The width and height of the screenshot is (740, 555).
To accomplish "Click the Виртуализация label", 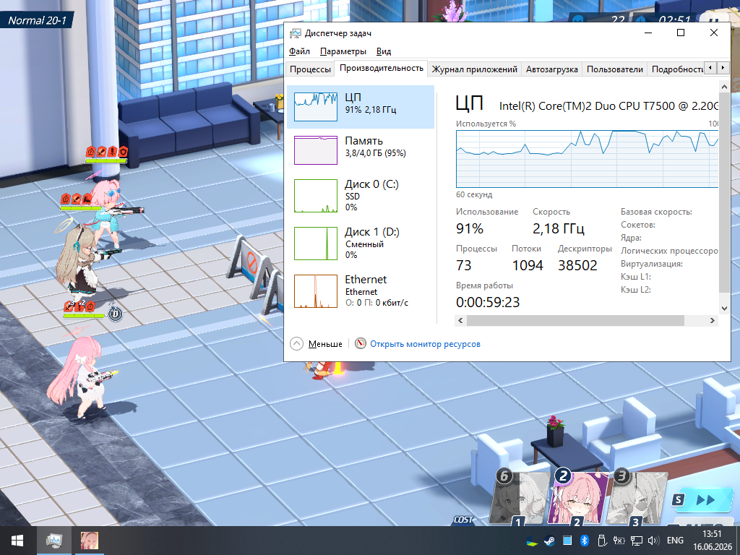I will (651, 264).
